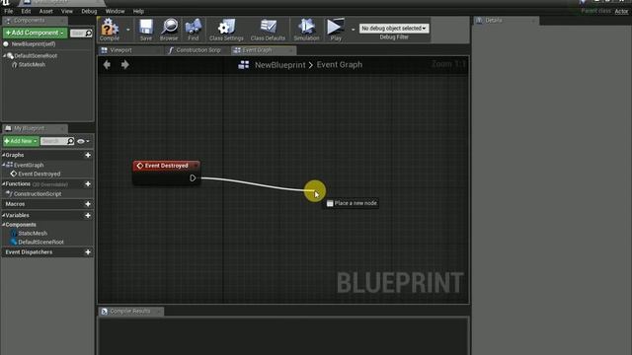
Task: Save the blueprint
Action: point(146,30)
